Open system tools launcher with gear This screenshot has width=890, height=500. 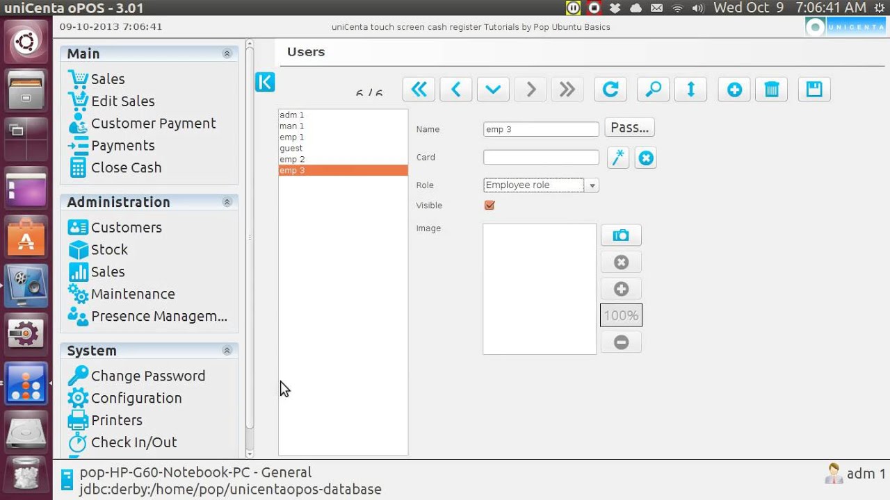(x=26, y=334)
